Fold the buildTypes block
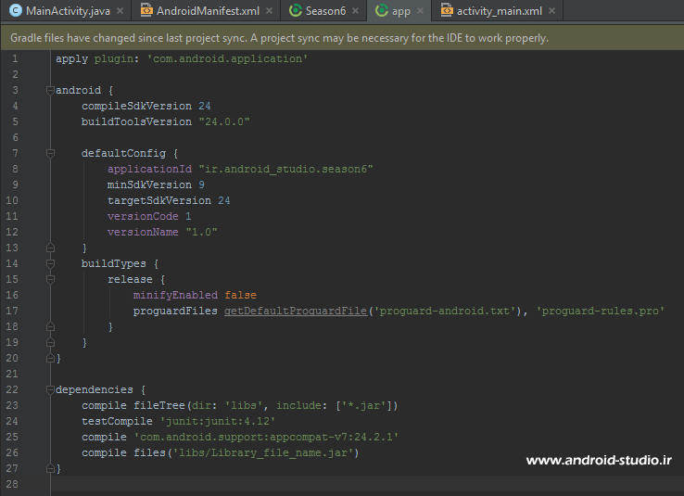Screen dimensions: 684x496 pos(50,264)
